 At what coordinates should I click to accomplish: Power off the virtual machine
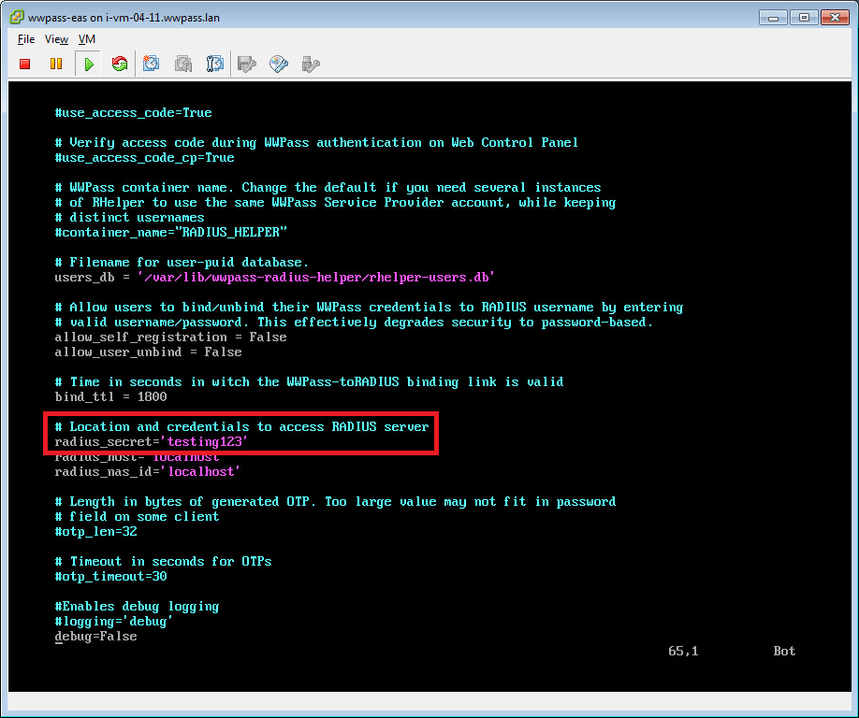click(25, 64)
